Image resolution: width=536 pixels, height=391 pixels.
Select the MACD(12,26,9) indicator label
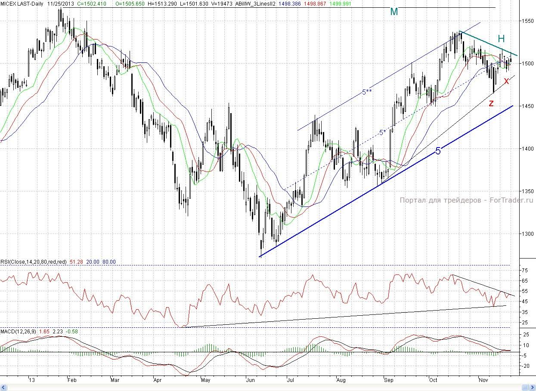pyautogui.click(x=18, y=332)
